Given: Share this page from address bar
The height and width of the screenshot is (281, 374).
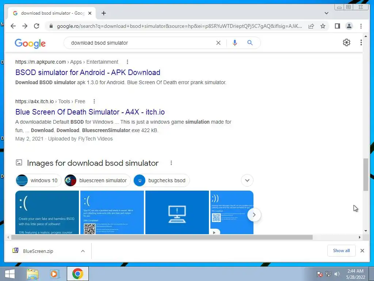Looking at the screenshot, I should tap(311, 26).
